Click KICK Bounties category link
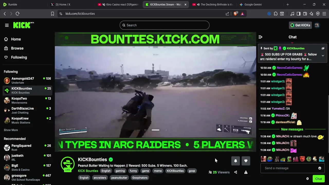The width and height of the screenshot is (329, 185). (88, 171)
